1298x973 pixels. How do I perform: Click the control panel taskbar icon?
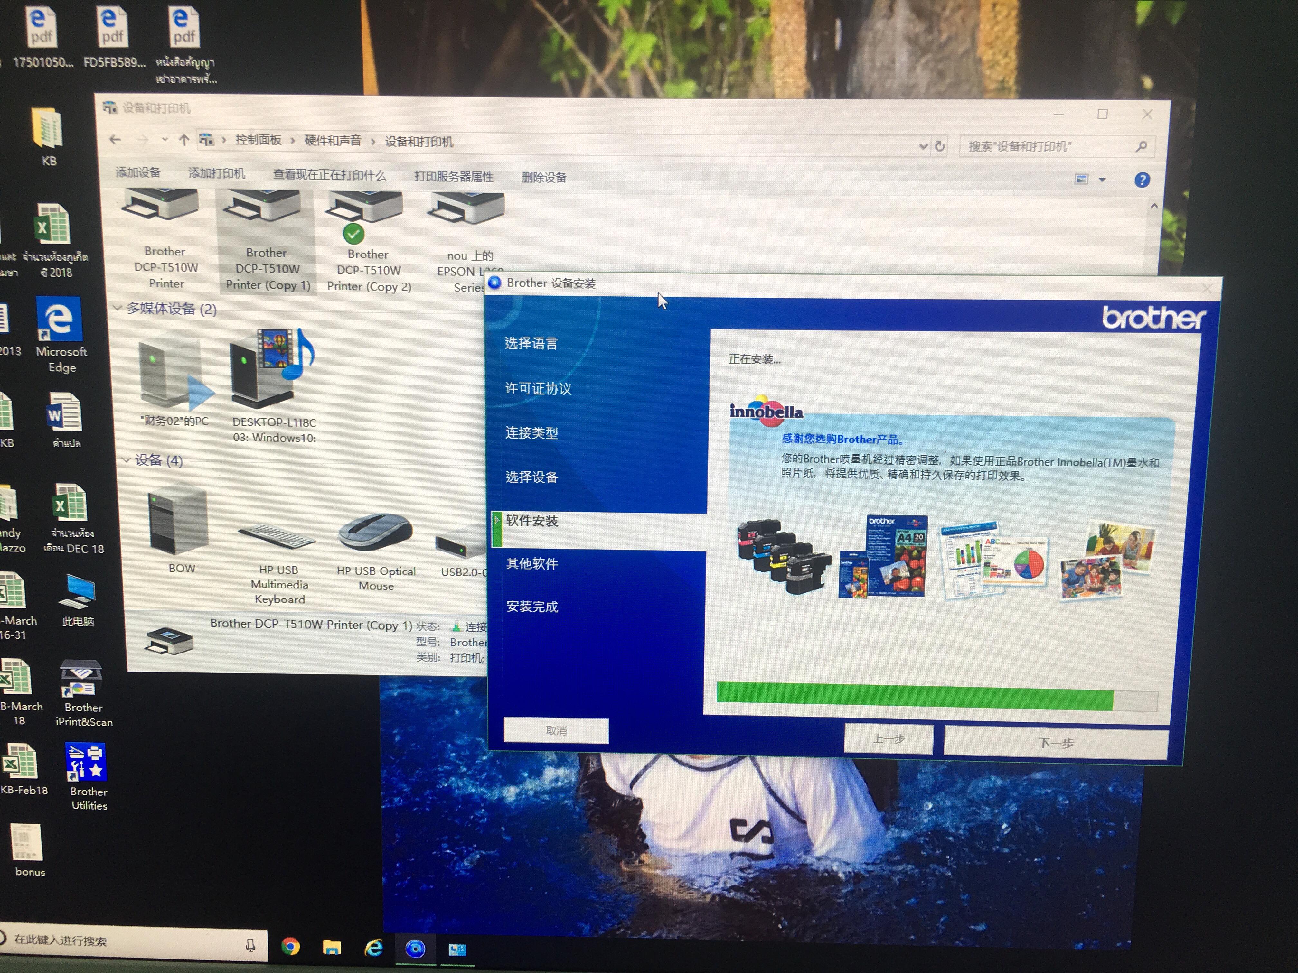(x=457, y=950)
